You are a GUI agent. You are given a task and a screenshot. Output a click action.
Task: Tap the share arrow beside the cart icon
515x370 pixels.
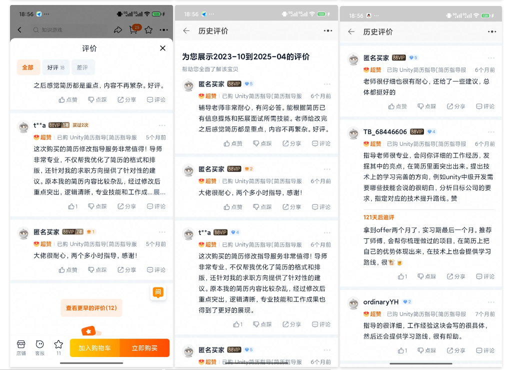[x=118, y=30]
